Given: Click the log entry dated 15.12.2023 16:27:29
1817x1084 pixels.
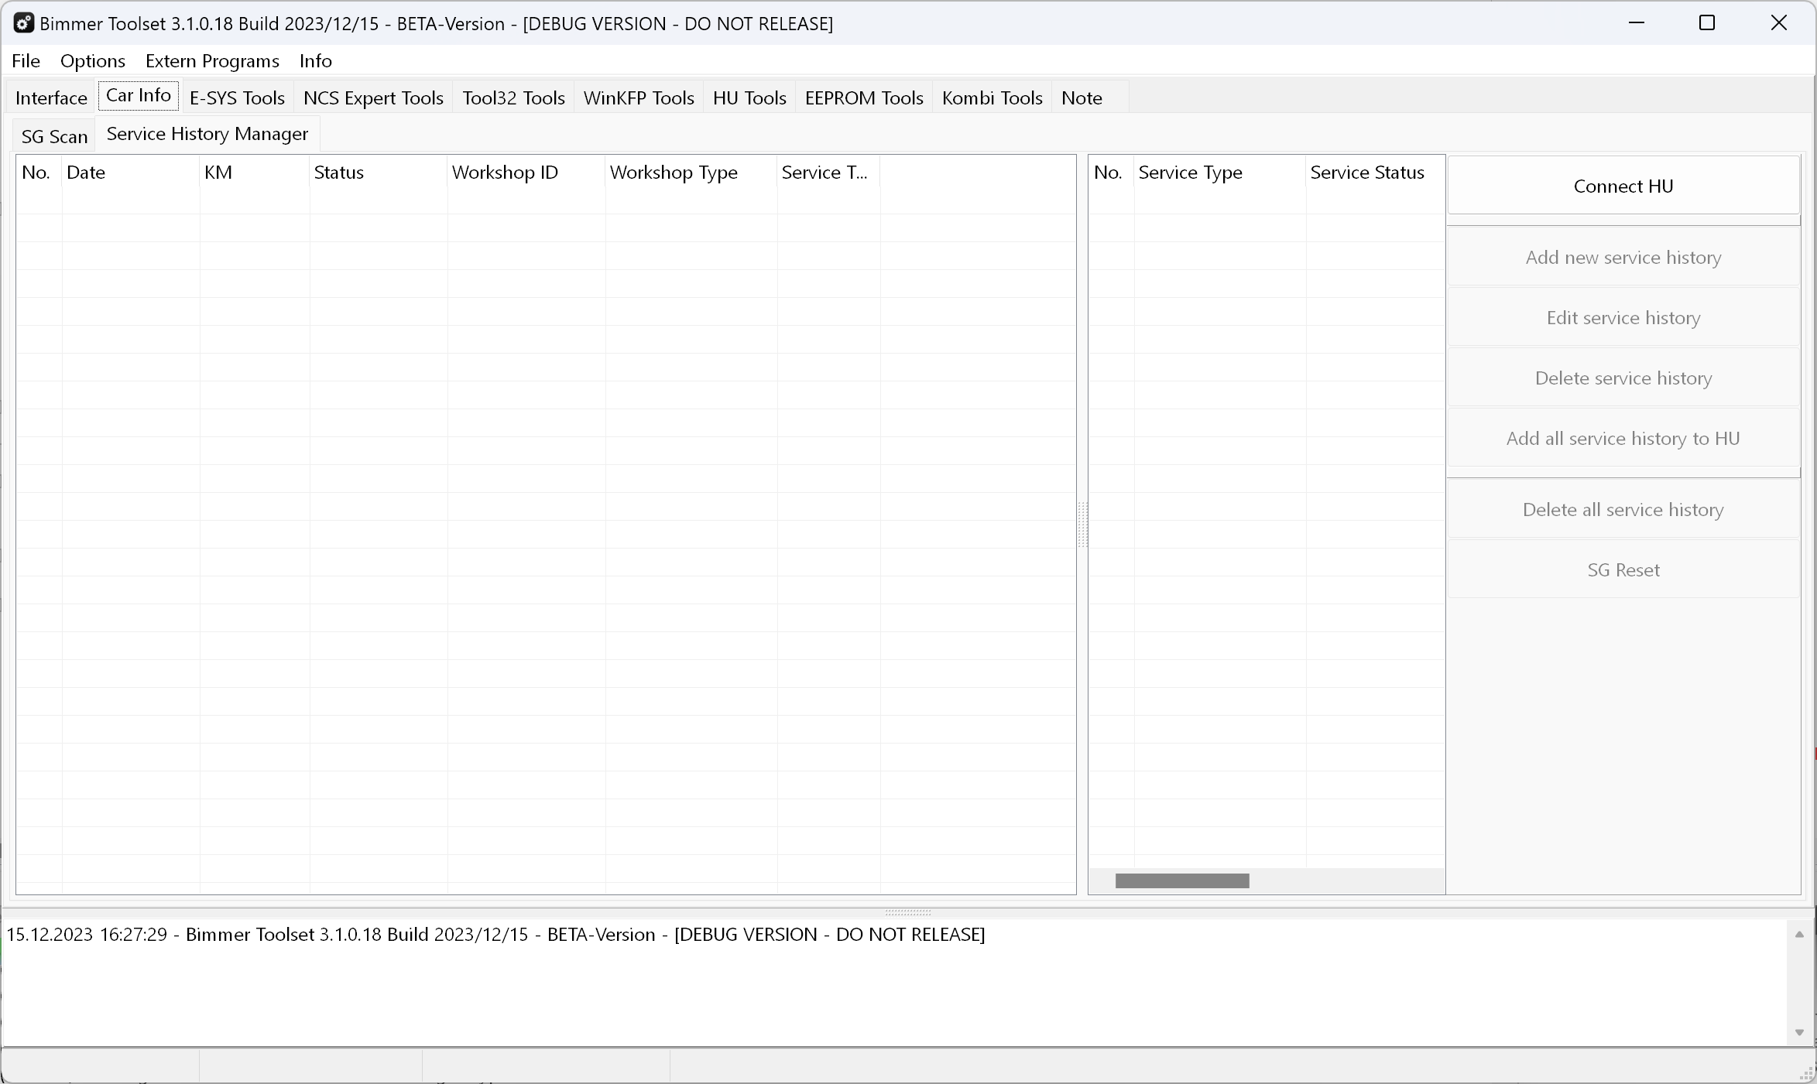Looking at the screenshot, I should [495, 935].
